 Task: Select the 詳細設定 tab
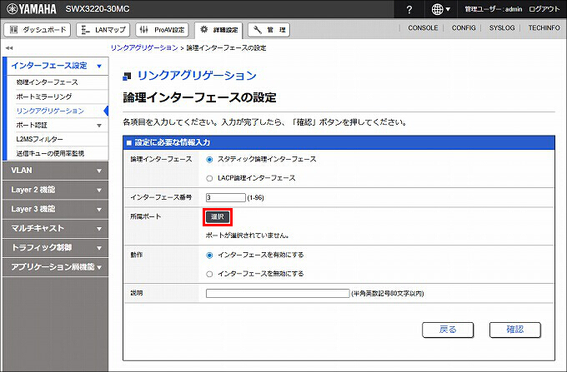pyautogui.click(x=218, y=30)
